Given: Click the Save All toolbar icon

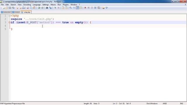Looking at the screenshot, I should (x=13, y=8).
